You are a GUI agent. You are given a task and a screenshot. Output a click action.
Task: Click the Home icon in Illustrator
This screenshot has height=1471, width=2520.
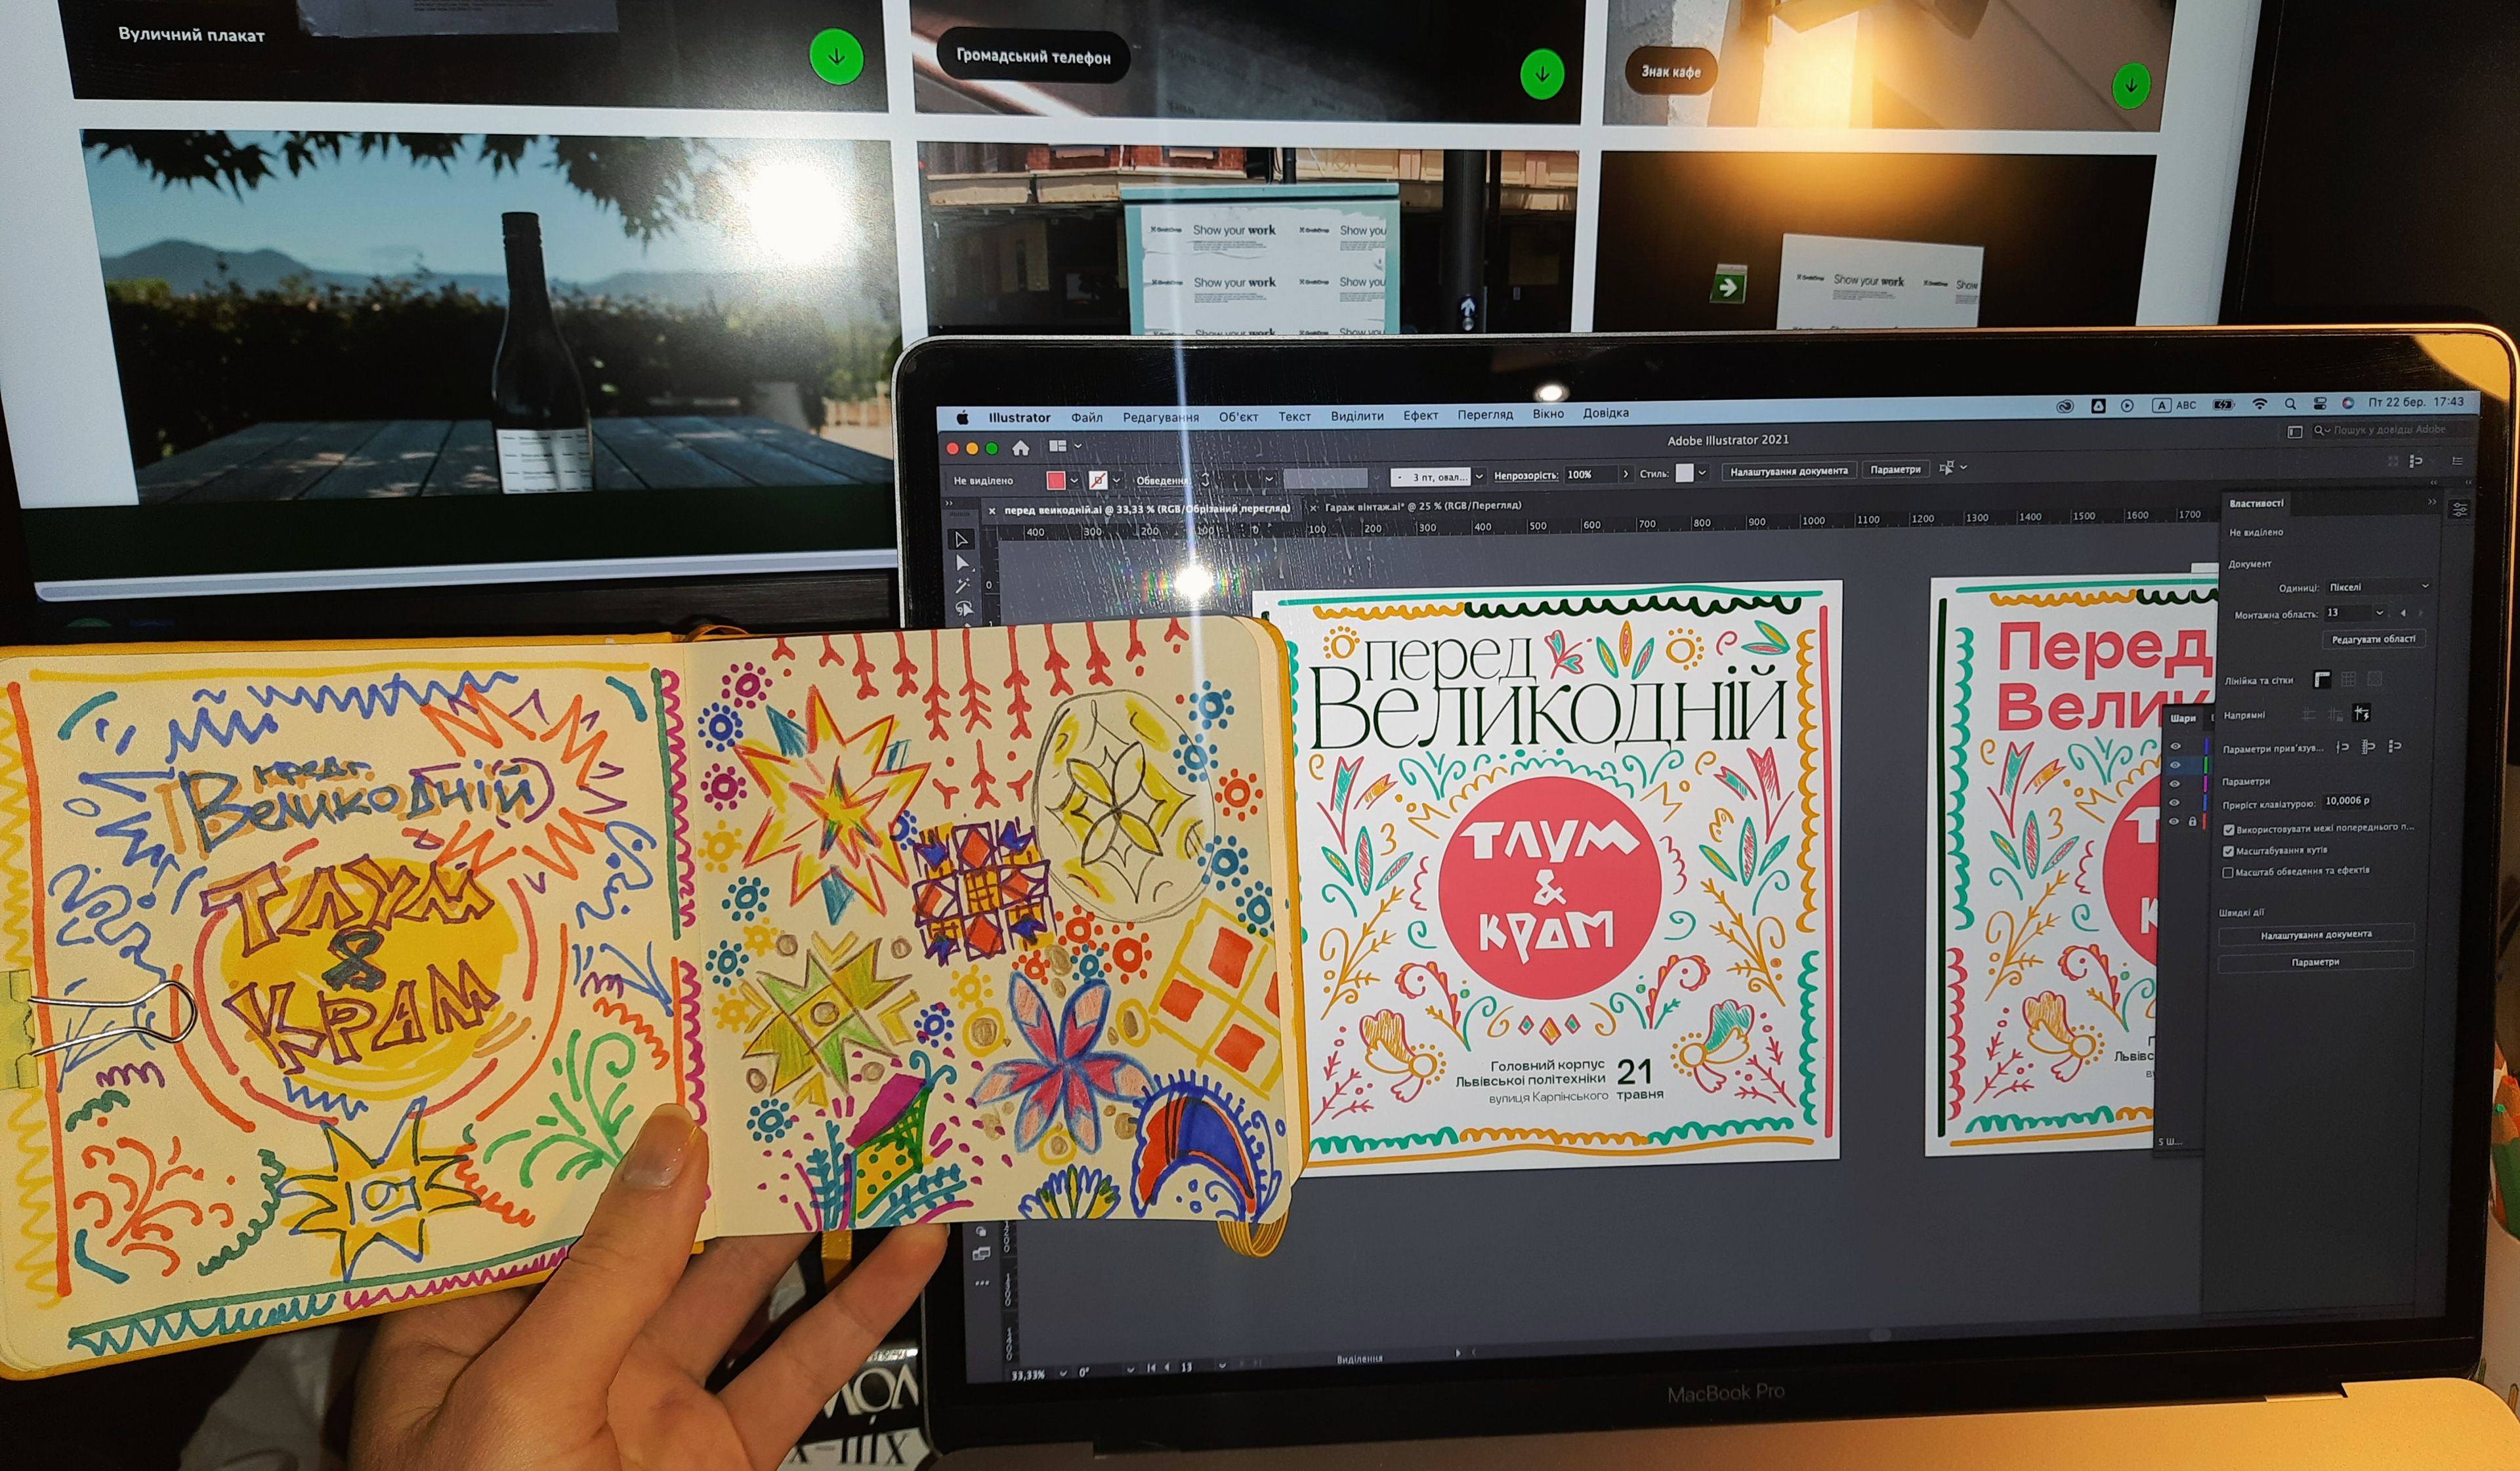(x=1020, y=447)
